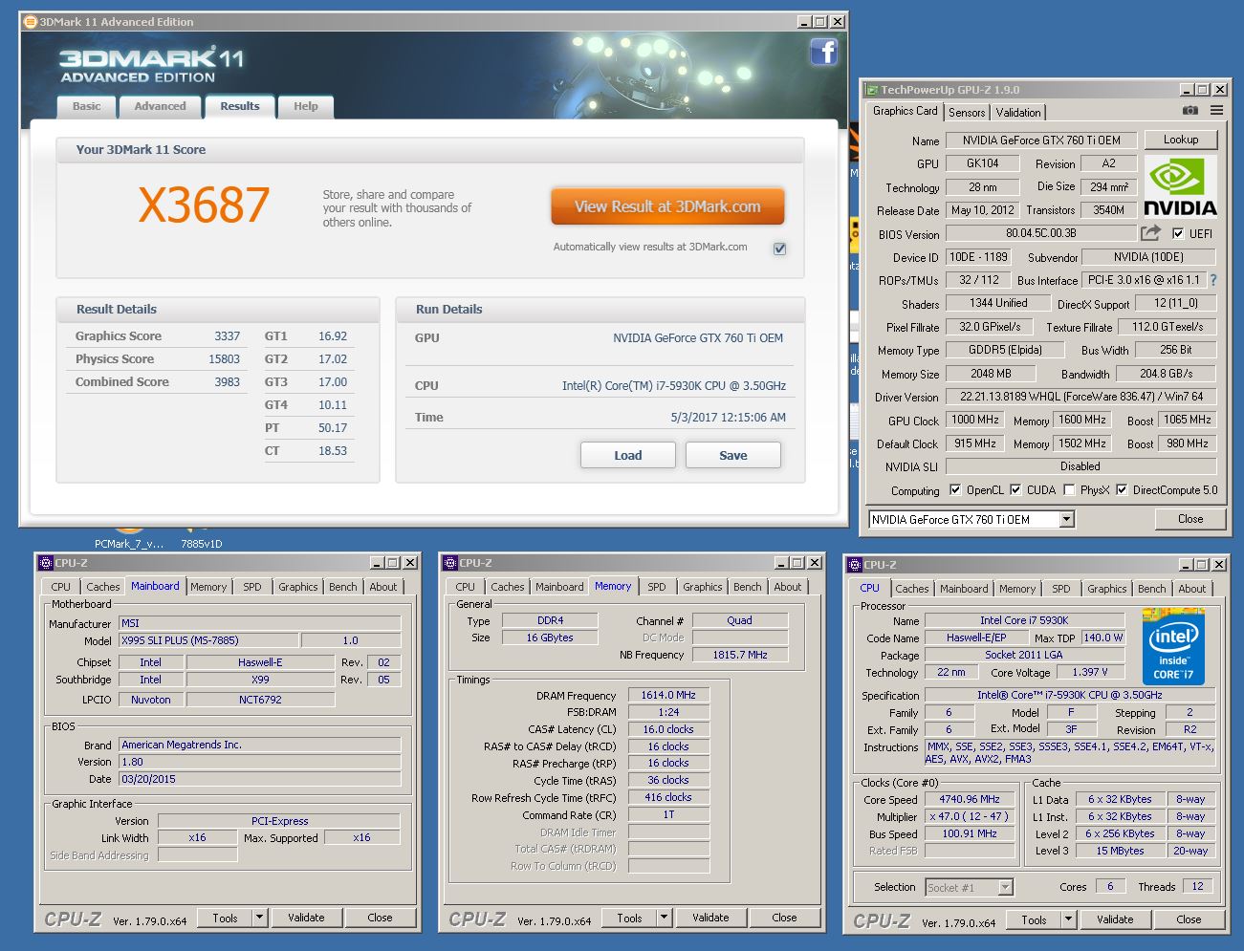Screen dimensions: 1244x951
Task: Click the Core Voltage value 1.397 V
Action: click(1090, 672)
